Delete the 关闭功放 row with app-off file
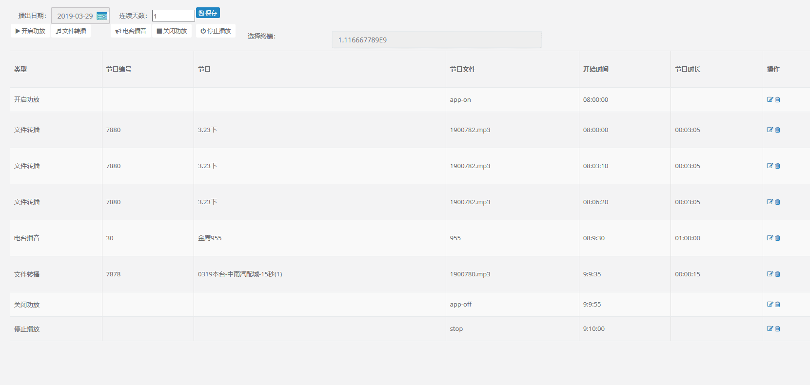The height and width of the screenshot is (385, 810). (x=778, y=304)
